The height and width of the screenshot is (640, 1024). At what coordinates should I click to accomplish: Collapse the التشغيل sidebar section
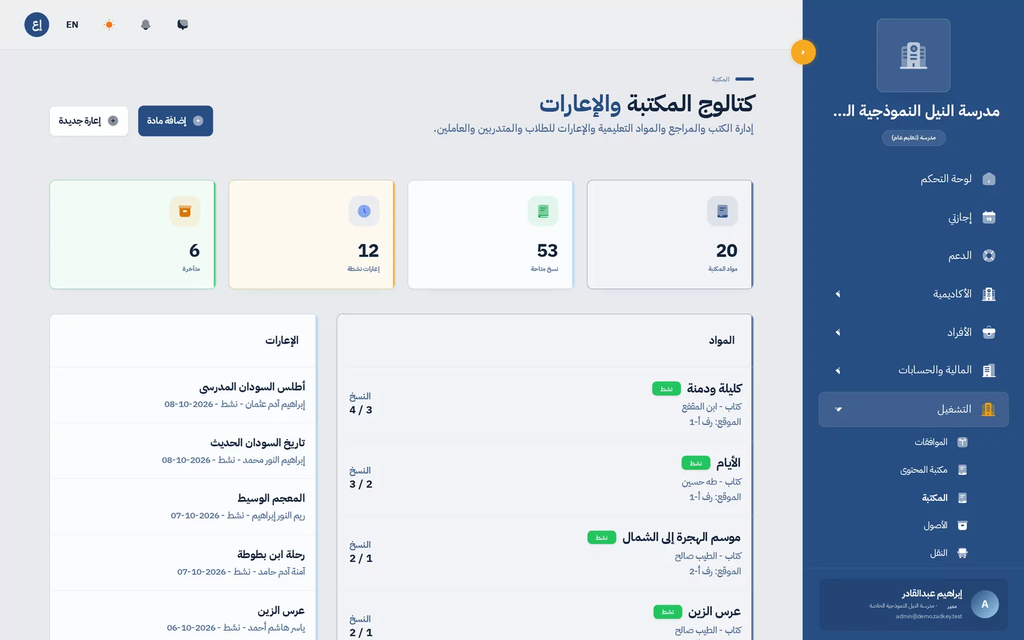(x=913, y=409)
